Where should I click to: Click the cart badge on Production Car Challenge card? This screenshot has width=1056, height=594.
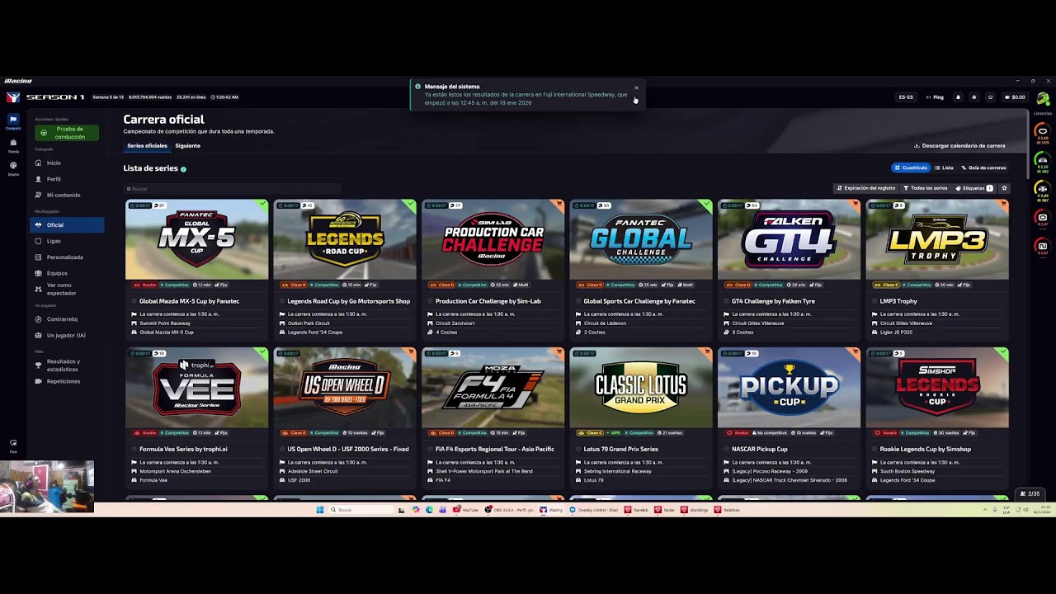click(x=559, y=204)
